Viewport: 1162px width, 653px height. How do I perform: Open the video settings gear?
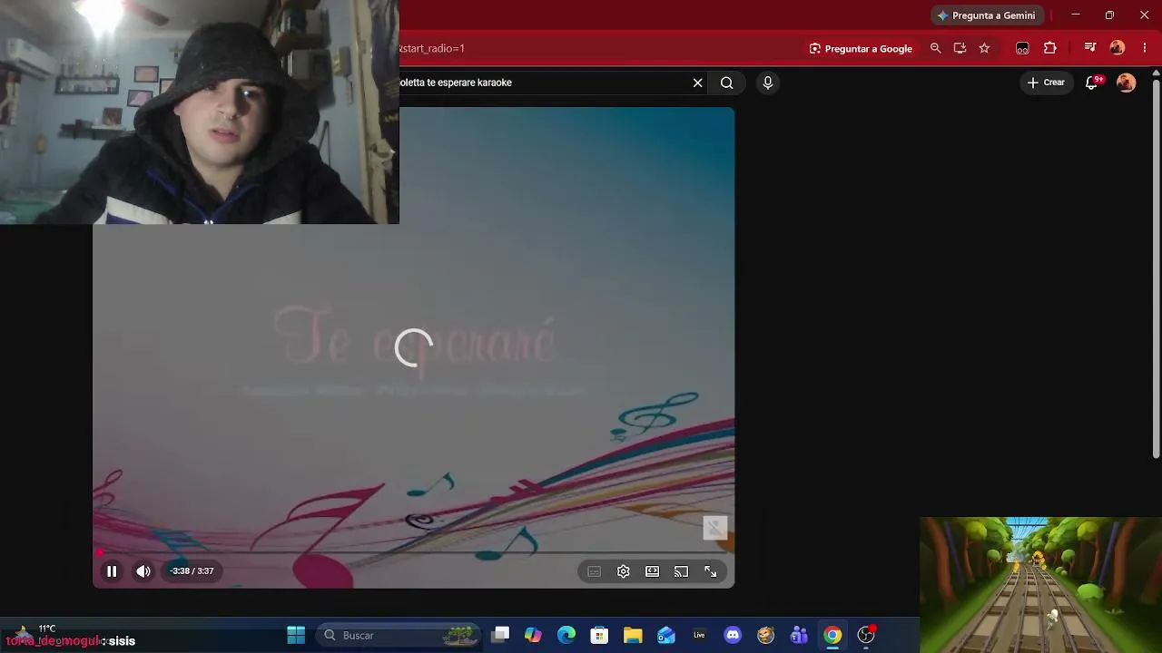click(x=624, y=571)
